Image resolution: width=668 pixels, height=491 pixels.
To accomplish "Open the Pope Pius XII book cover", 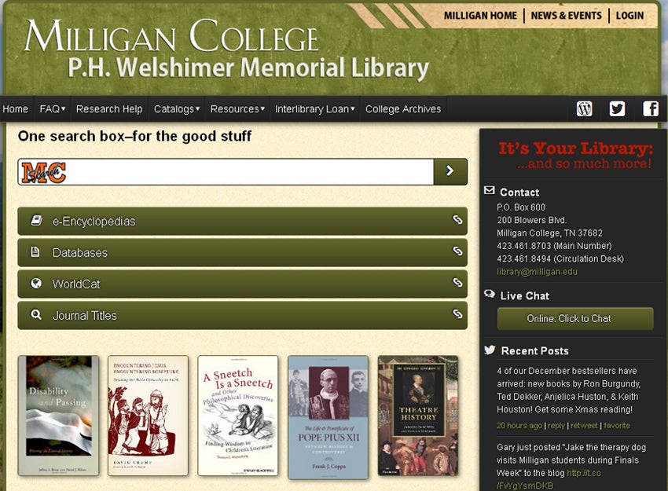I will pyautogui.click(x=328, y=418).
